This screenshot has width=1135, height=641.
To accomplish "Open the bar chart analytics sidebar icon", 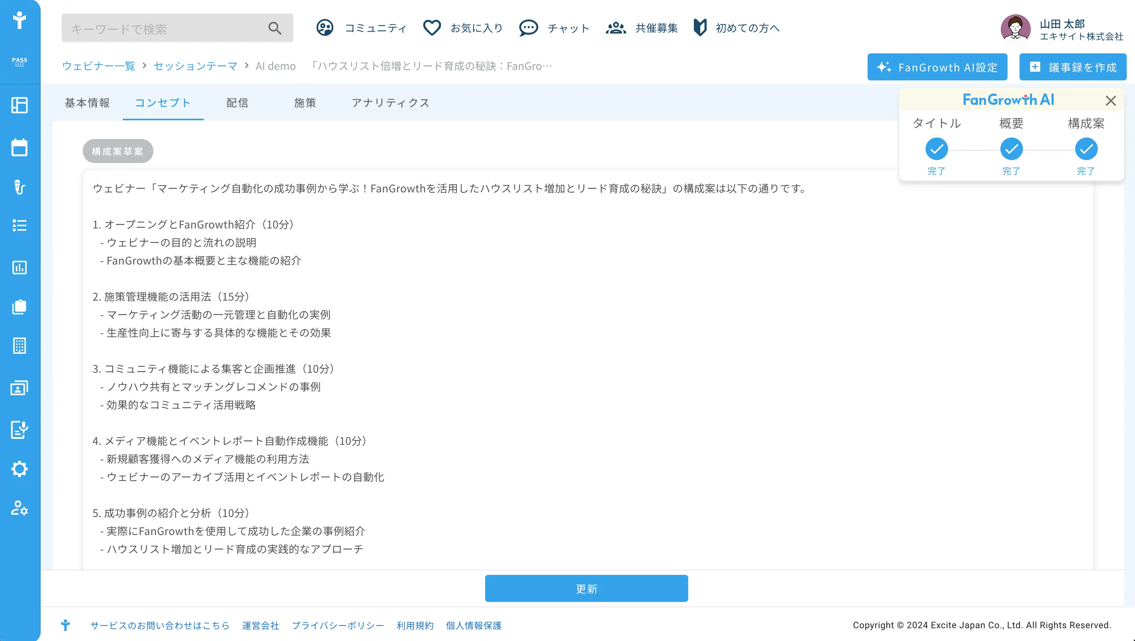I will coord(20,267).
